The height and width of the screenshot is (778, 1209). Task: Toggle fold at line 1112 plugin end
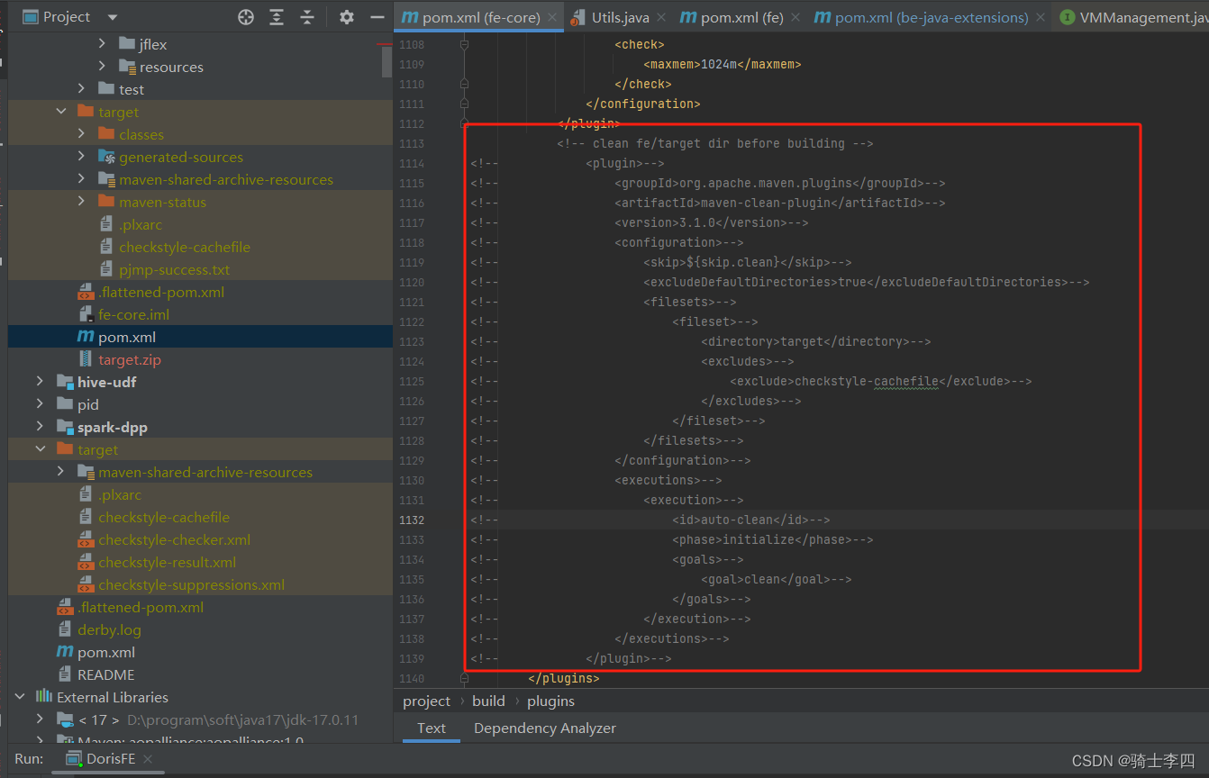click(464, 123)
